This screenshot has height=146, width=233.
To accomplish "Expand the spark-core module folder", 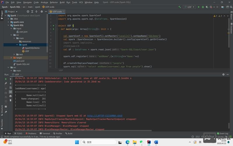I will [8, 22].
